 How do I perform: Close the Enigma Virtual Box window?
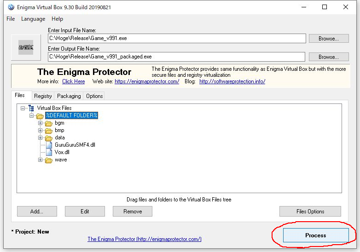[x=346, y=7]
